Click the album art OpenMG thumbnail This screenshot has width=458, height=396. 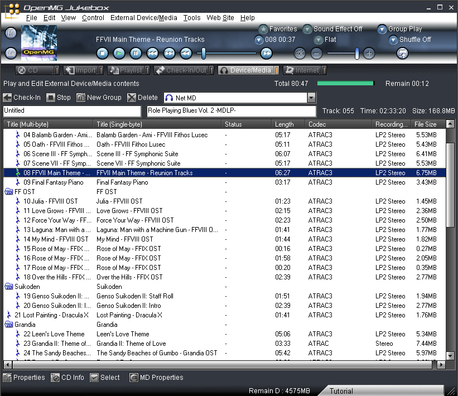tap(39, 42)
